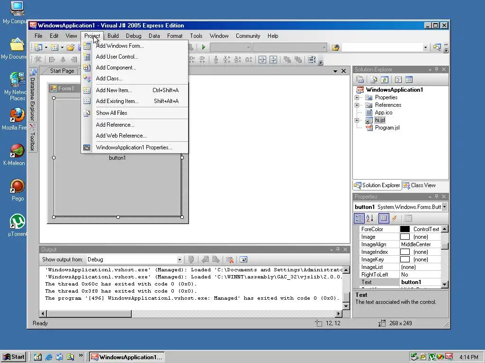Switch to the Start Page tab

[62, 71]
